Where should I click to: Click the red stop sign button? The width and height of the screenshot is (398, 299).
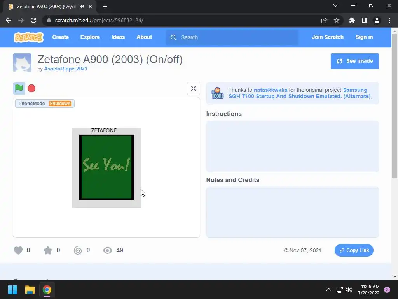31,88
